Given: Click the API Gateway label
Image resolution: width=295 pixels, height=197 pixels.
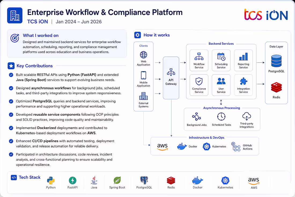Looking at the screenshot, I should [x=171, y=82].
